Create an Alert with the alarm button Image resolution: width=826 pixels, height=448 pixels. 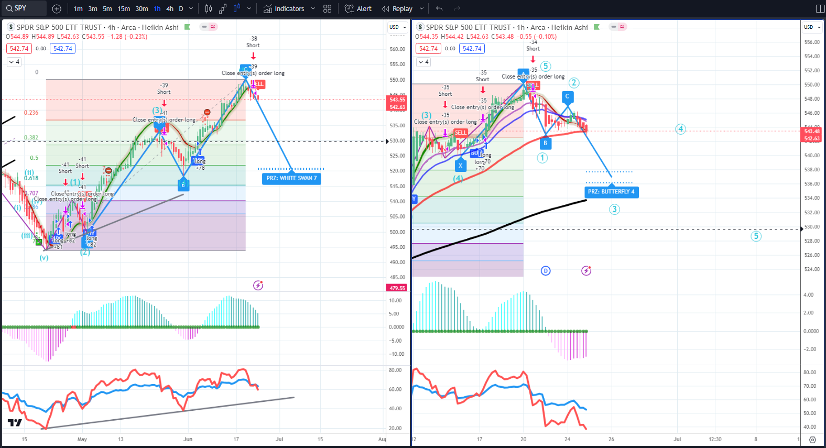358,8
